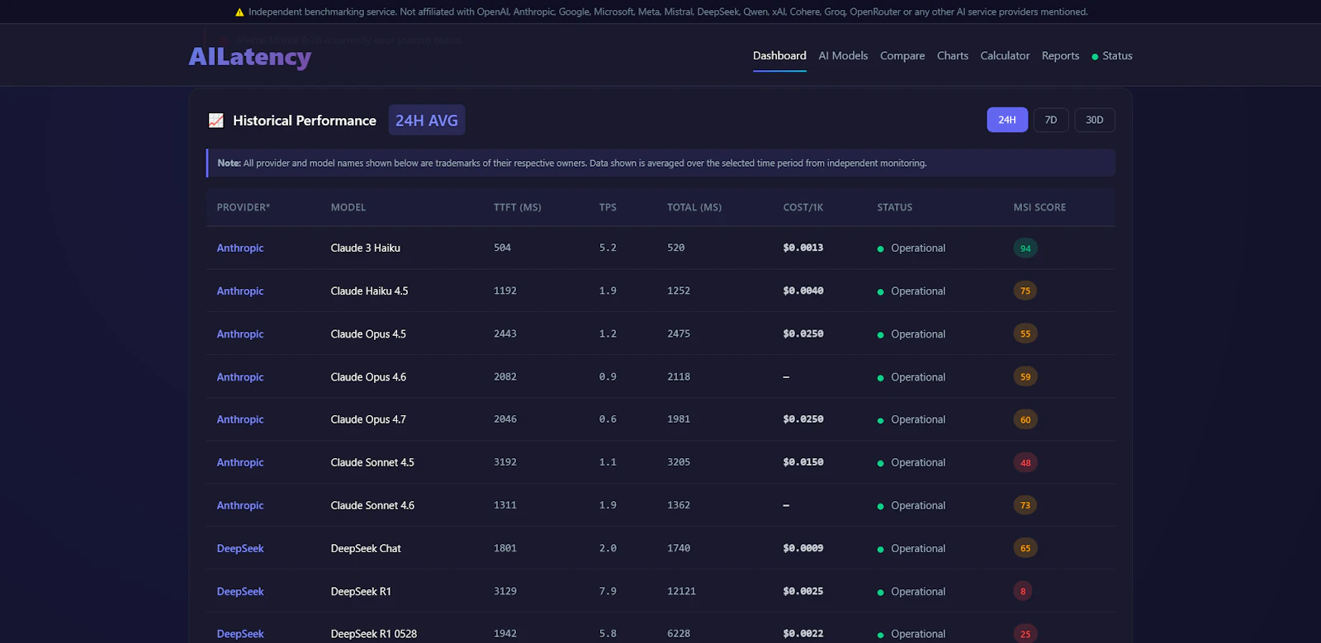Screen dimensions: 1321x643
Task: Open the Status page link
Action: [1112, 55]
